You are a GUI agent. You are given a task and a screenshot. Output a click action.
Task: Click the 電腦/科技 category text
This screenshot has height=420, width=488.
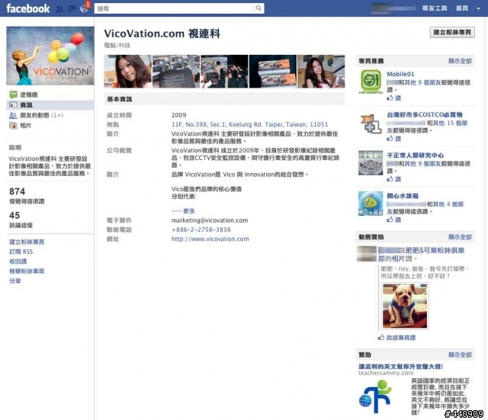coord(117,46)
